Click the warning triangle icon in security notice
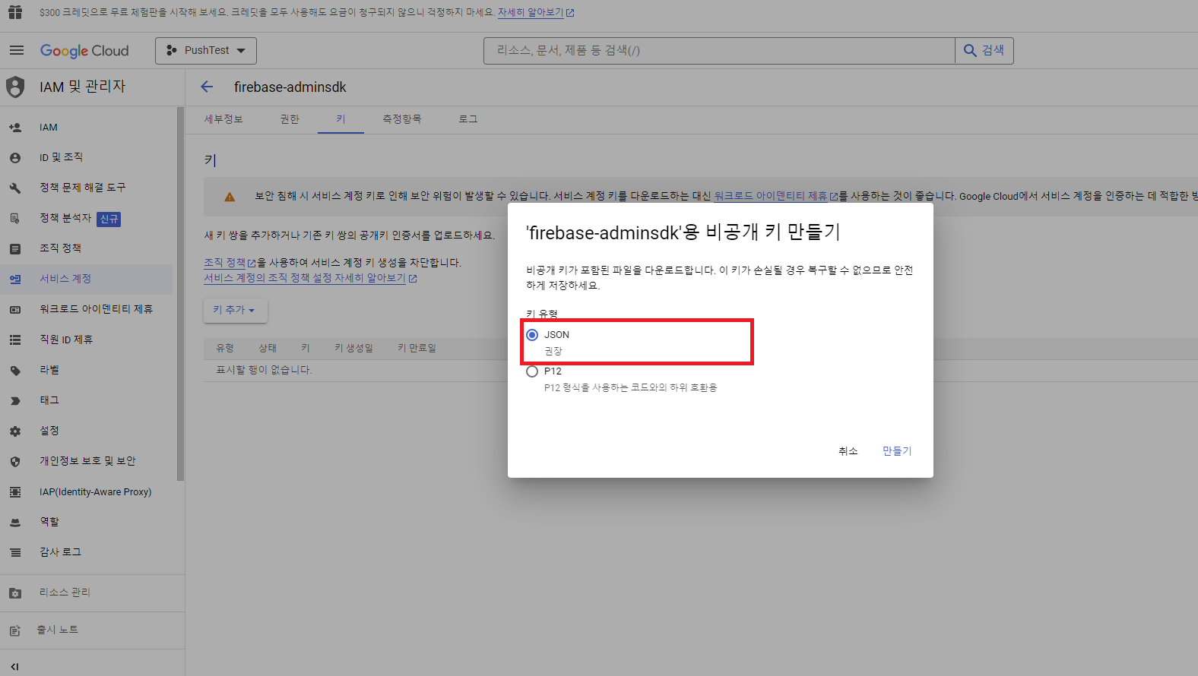This screenshot has width=1198, height=676. [x=230, y=197]
